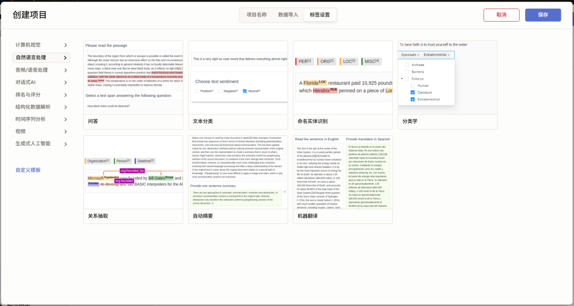Switch to the 数据导入 tab

288,15
